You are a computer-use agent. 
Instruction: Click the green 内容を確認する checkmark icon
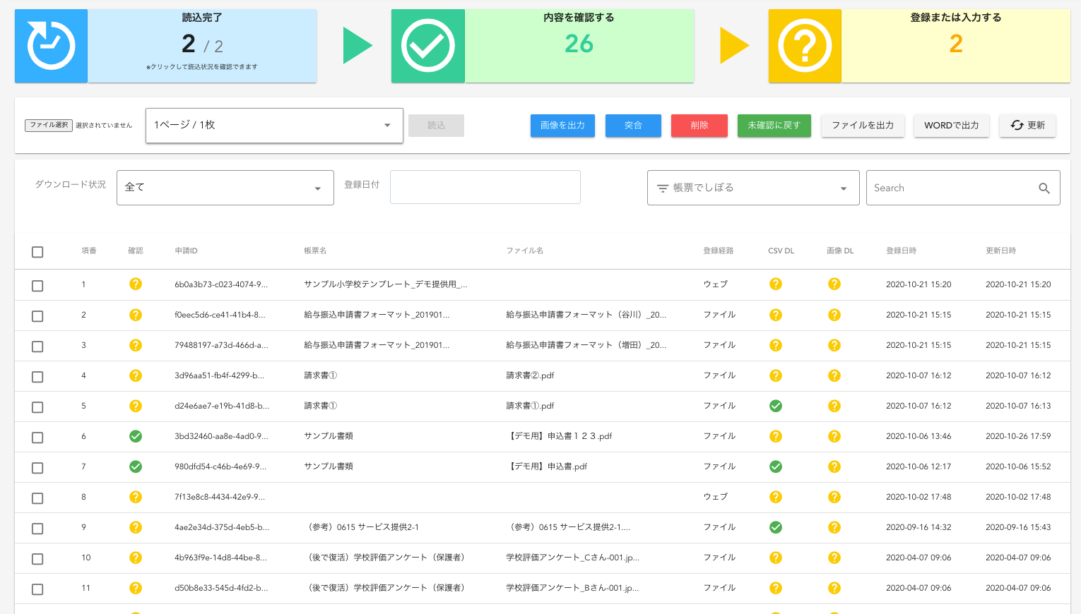[427, 46]
